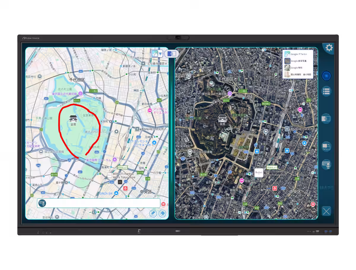The image size is (356, 270).
Task: Click the screen layout icon below list icon
Action: 326,119
